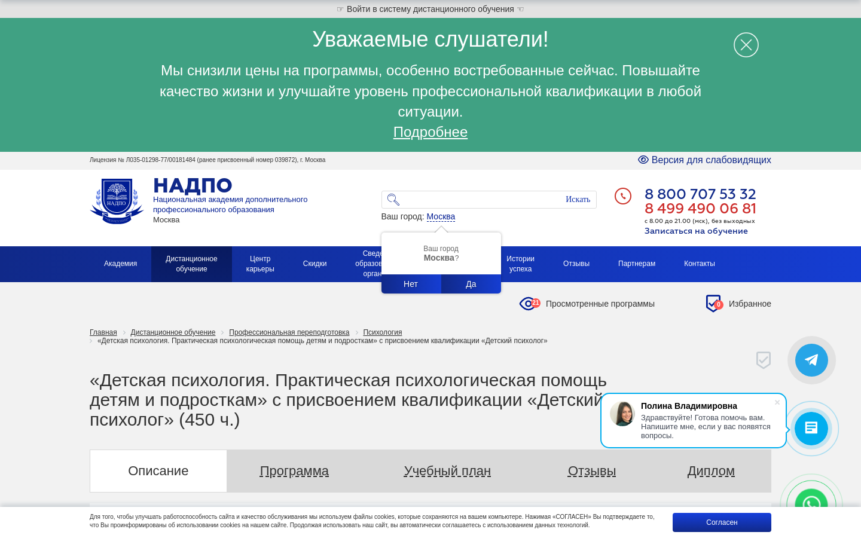Click Записаться на обучение link

coord(696,231)
